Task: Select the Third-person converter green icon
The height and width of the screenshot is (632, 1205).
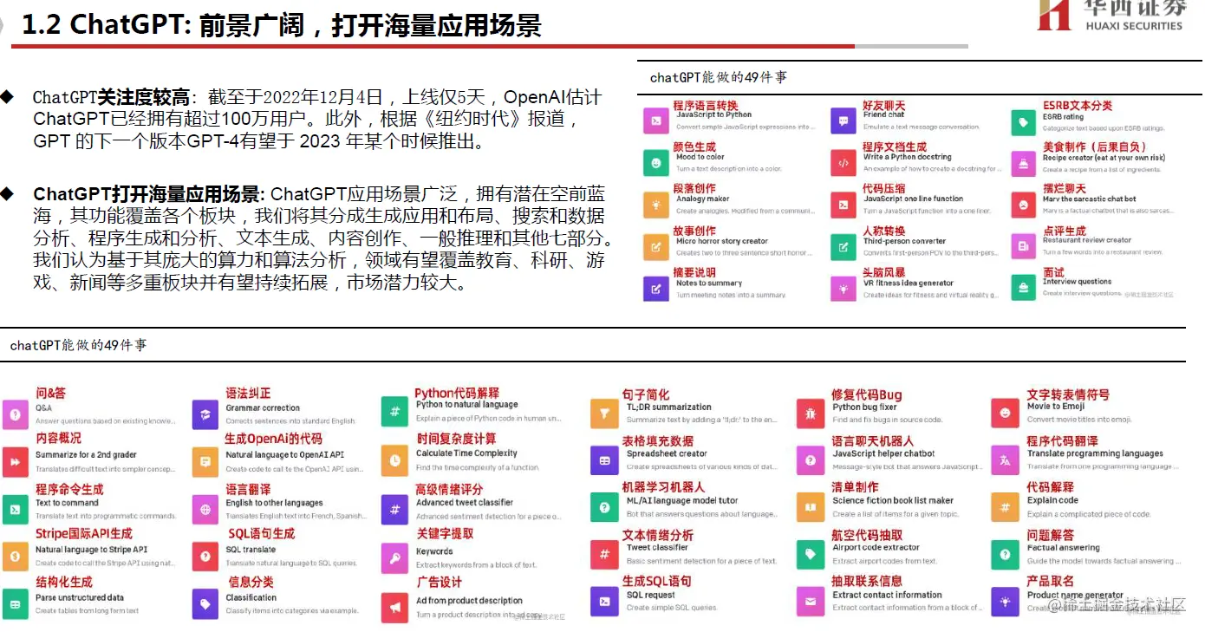Action: point(843,246)
